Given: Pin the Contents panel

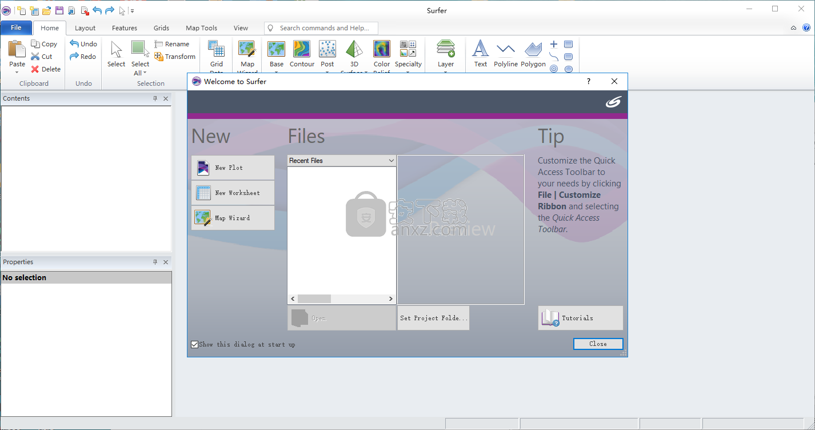Looking at the screenshot, I should pos(155,98).
